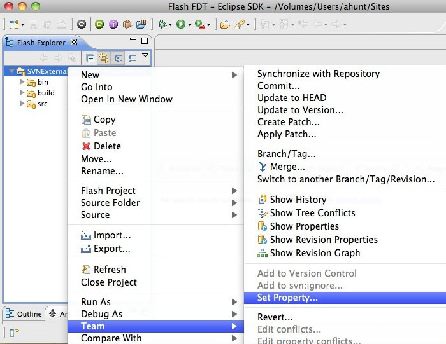Screen dimensions: 446x344
Task: Open the Source Folder submenu
Action: (155, 203)
